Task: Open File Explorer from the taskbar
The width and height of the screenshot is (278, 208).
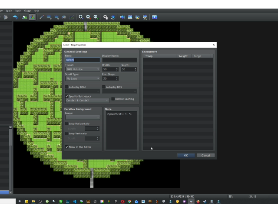Action: coord(33,201)
